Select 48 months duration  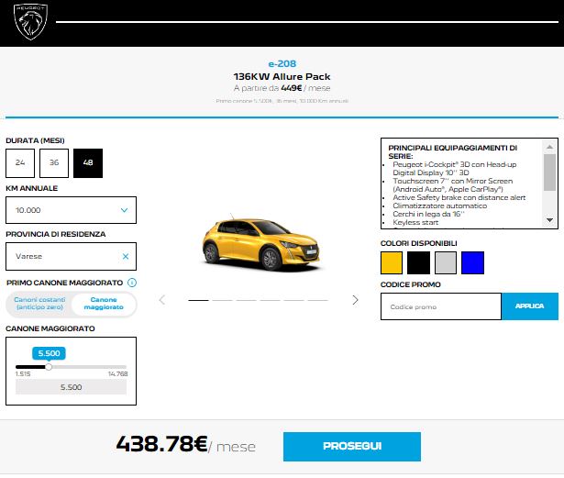click(88, 162)
